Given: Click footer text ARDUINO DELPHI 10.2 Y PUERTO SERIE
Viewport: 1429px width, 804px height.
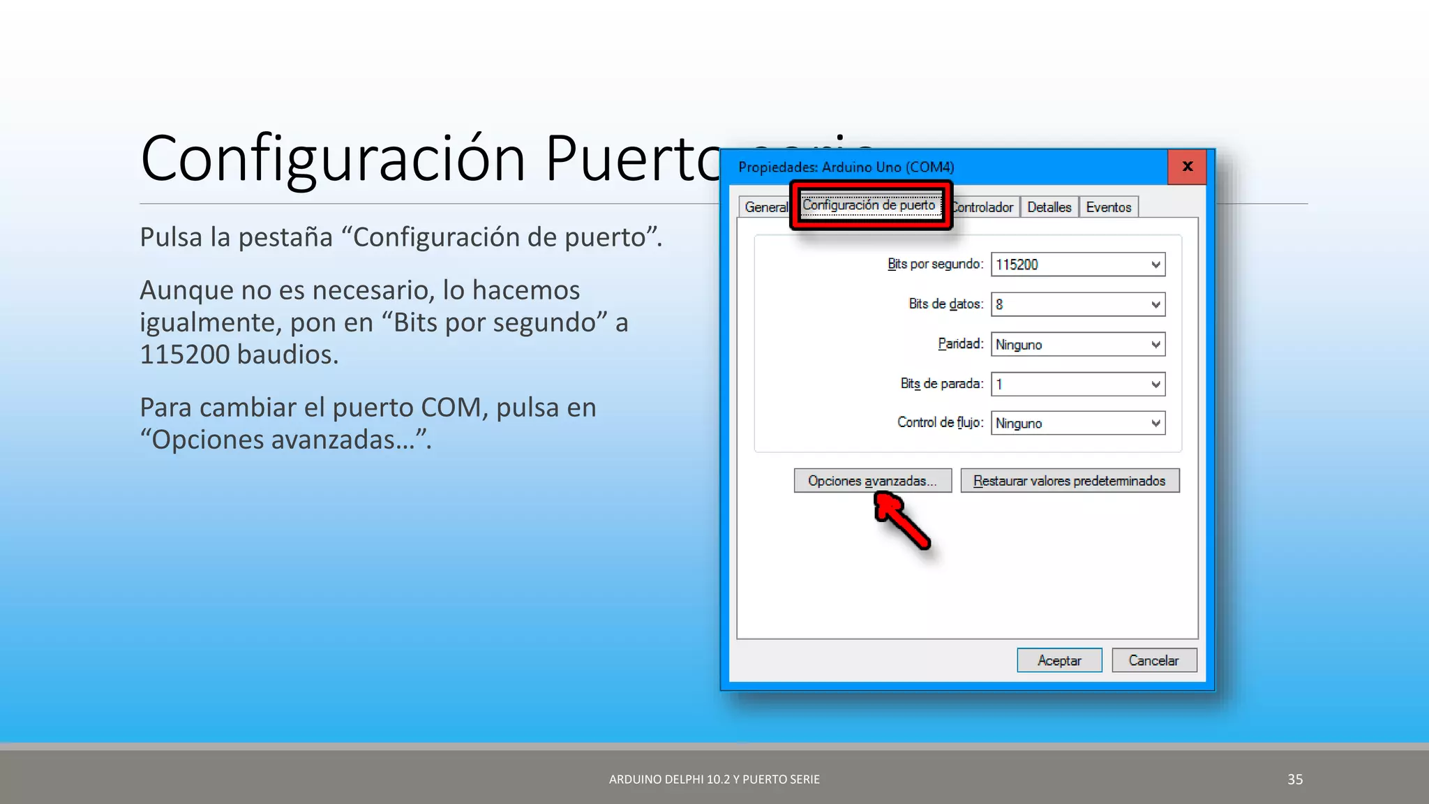Looking at the screenshot, I should click(714, 780).
